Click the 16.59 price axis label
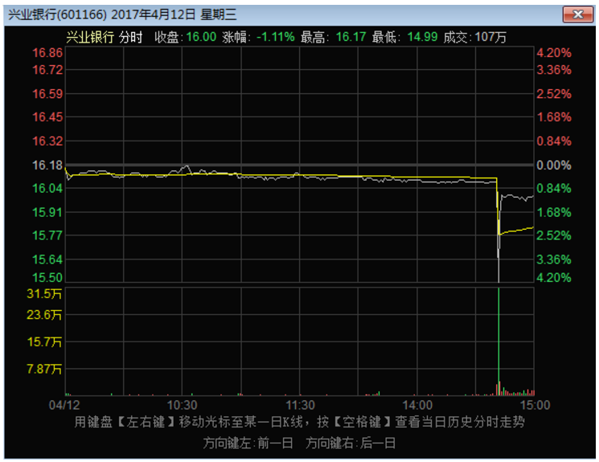599x462 pixels. pyautogui.click(x=47, y=94)
